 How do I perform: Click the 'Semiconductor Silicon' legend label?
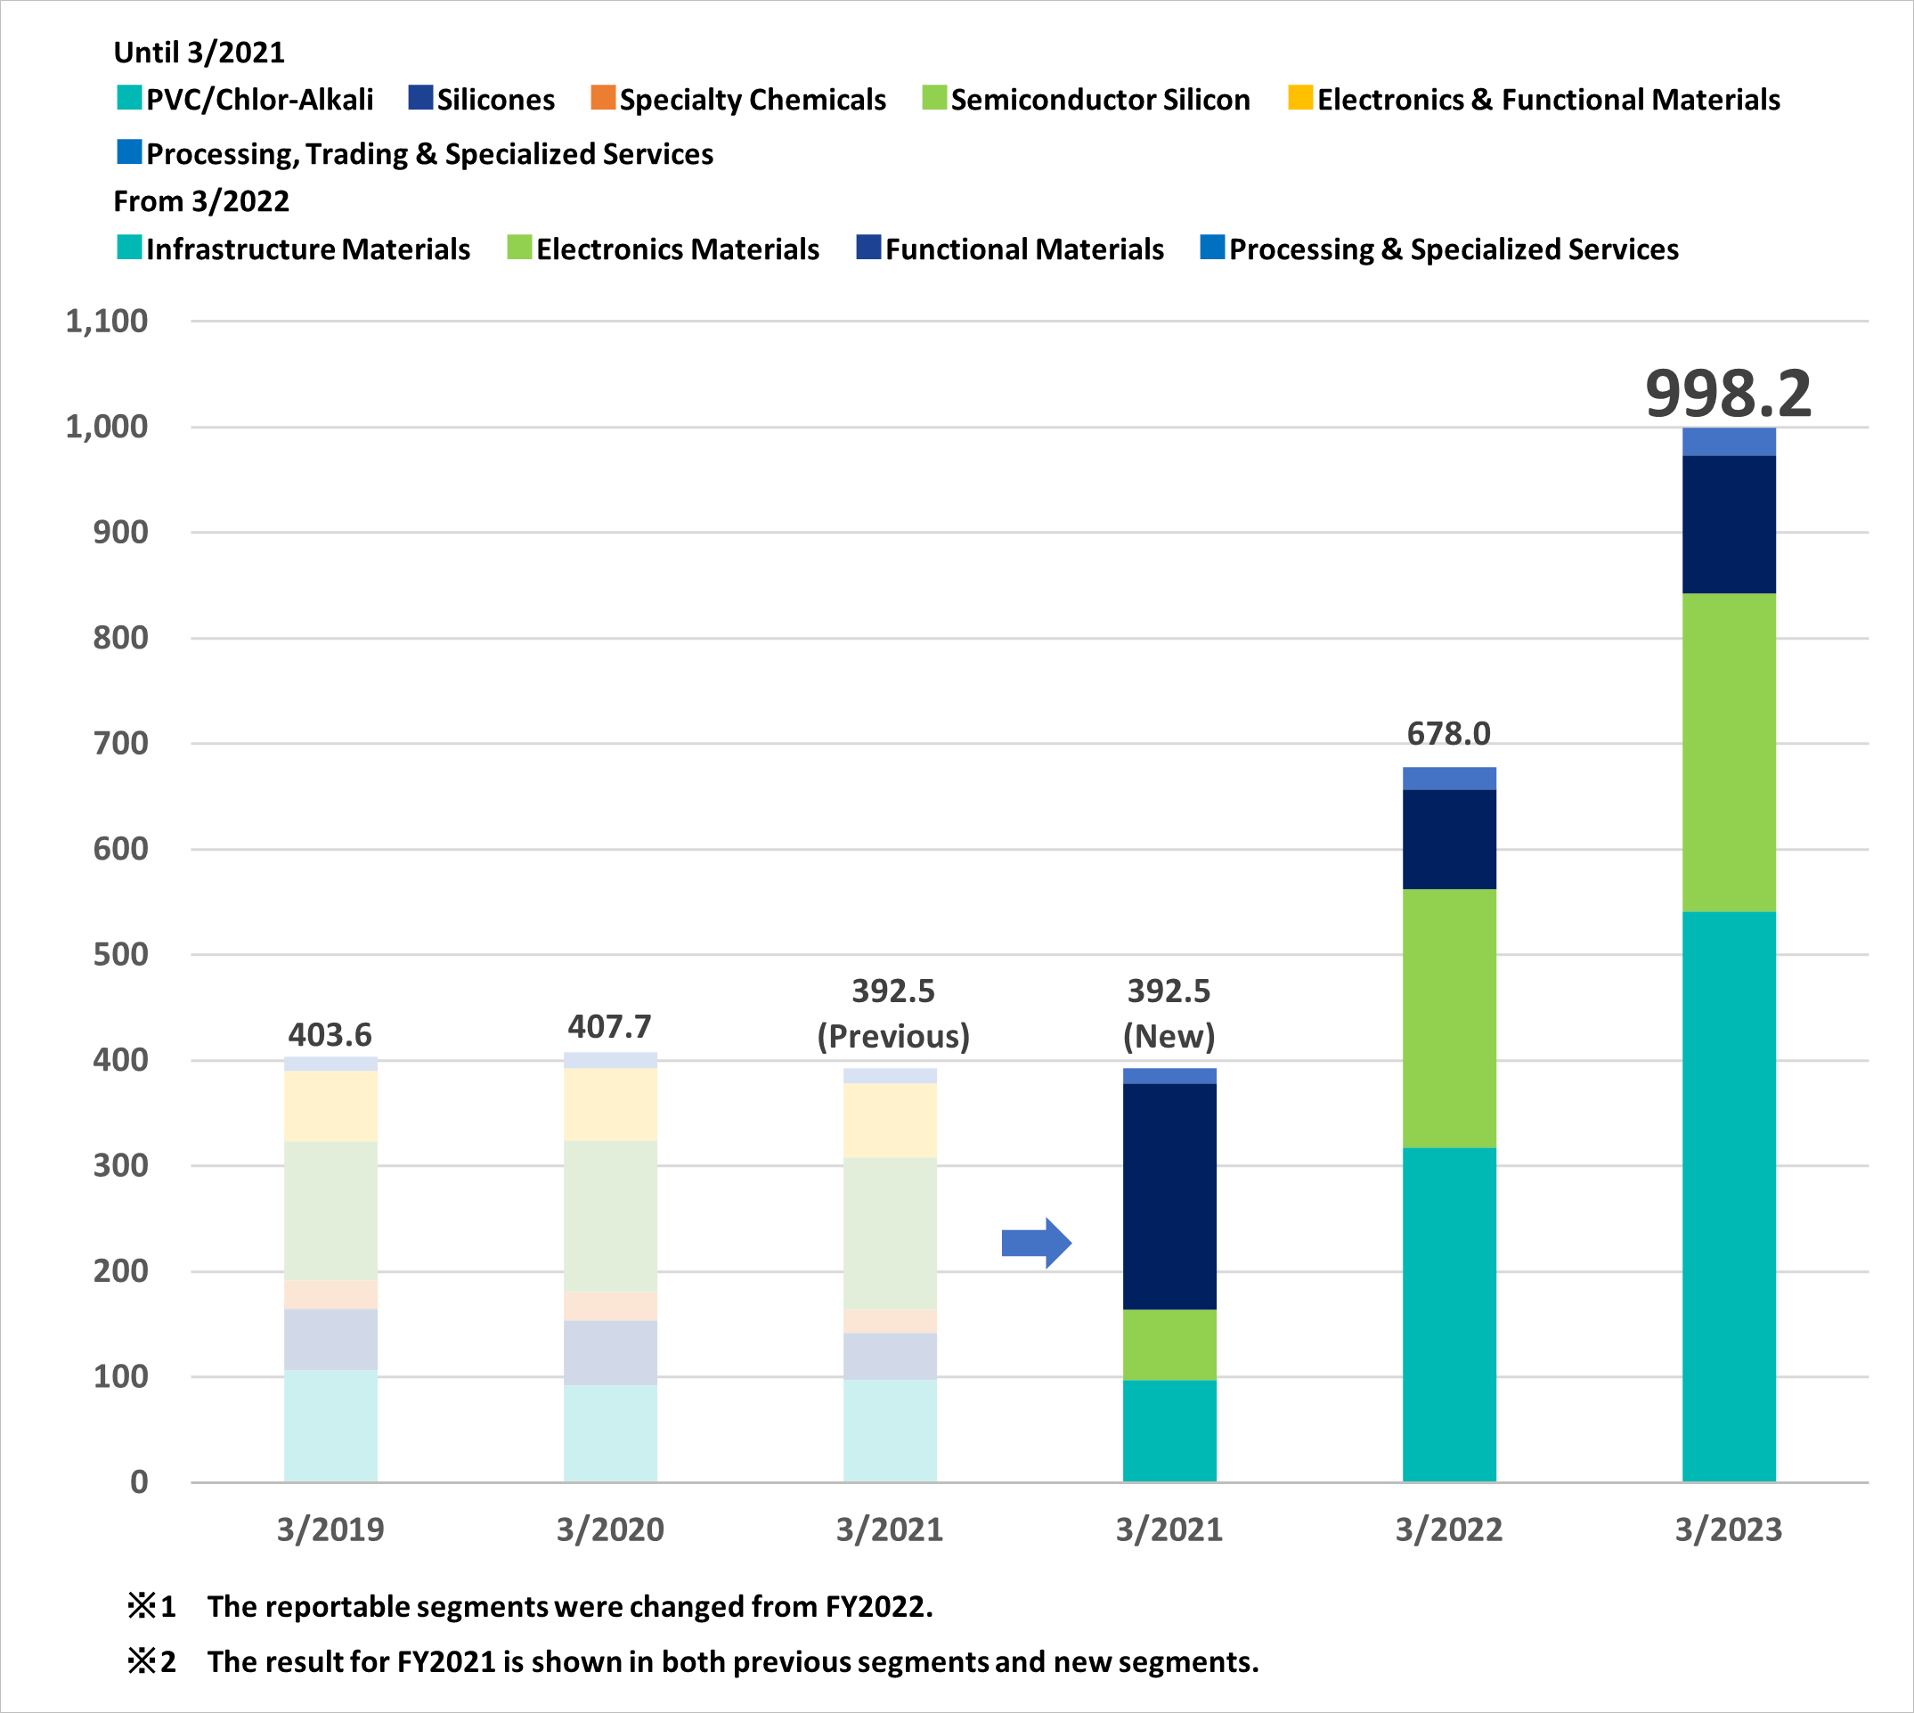(x=1101, y=100)
